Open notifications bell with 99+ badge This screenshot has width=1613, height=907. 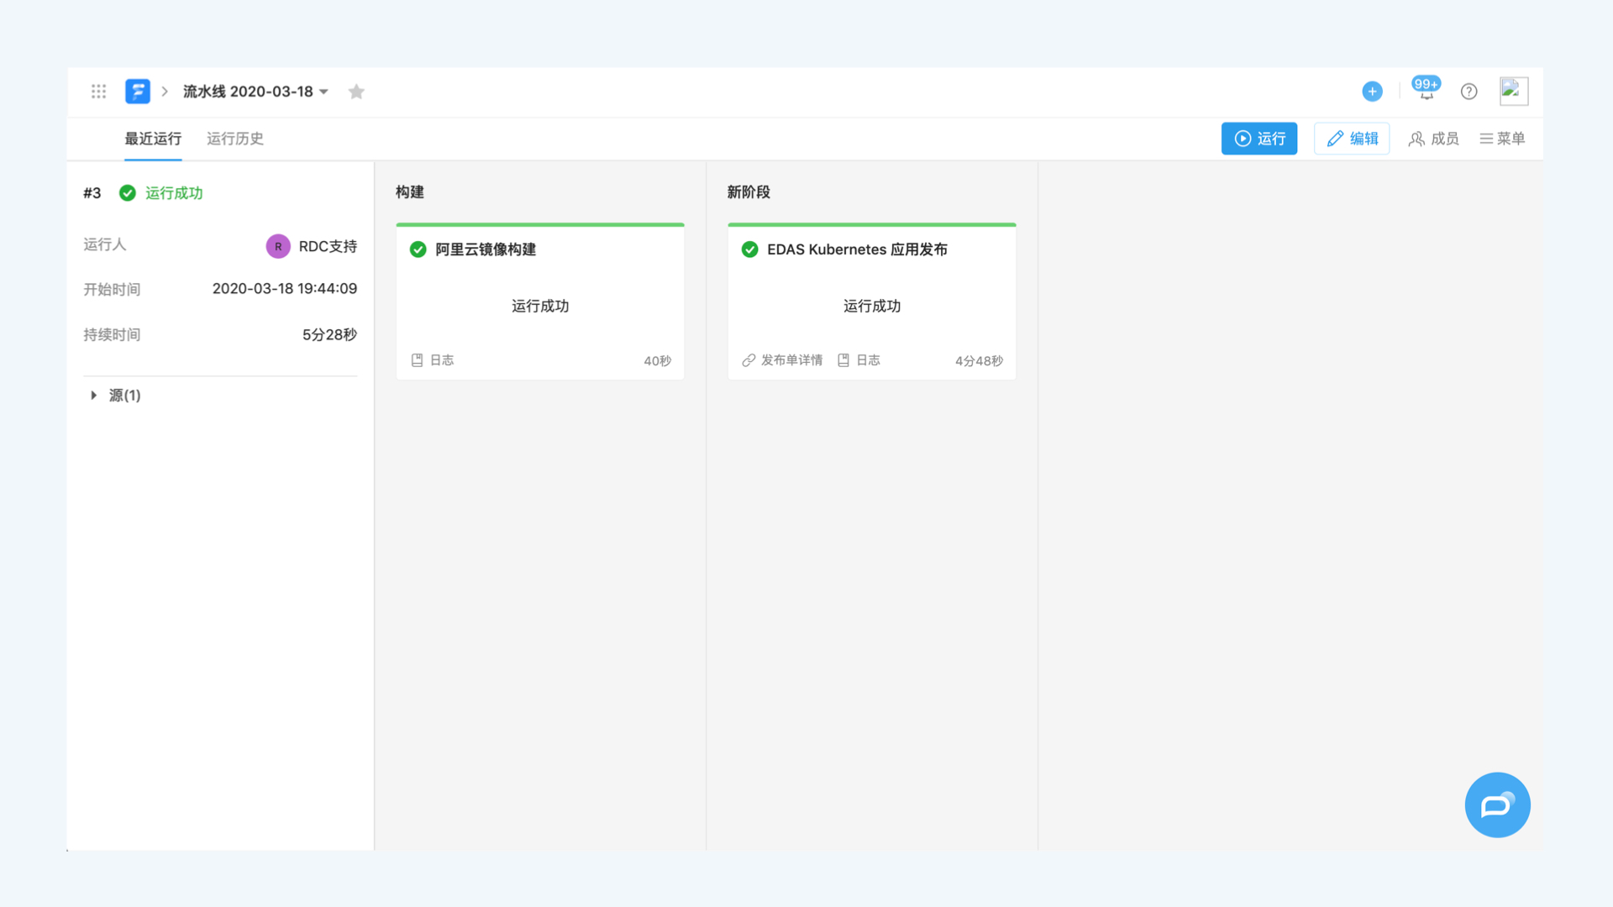click(x=1426, y=89)
